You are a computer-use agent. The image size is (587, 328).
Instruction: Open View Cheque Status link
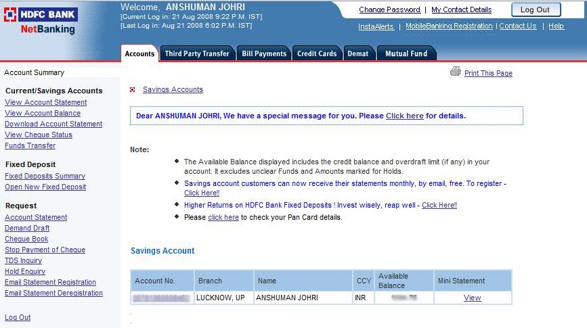[x=39, y=135]
